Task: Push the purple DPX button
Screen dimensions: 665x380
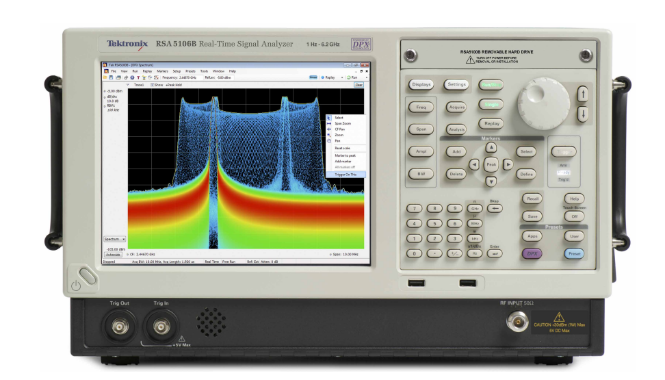Action: 532,253
